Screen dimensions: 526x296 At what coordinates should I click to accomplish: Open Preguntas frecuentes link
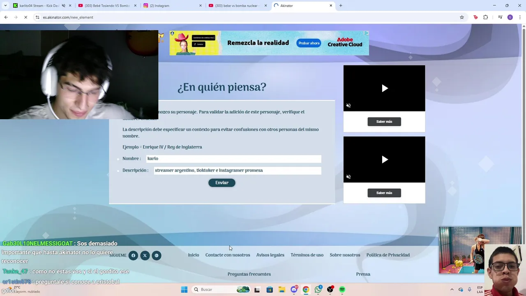point(249,274)
